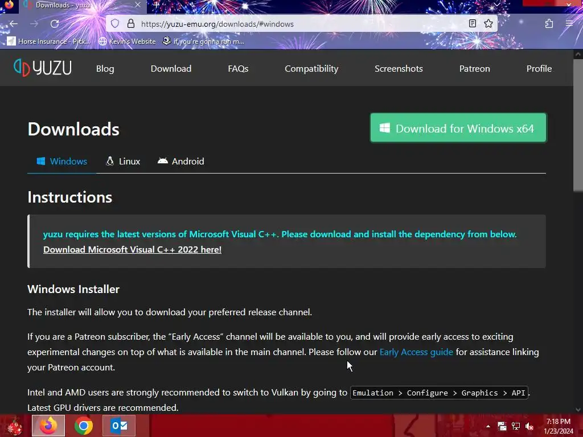Click the Firefox taskbar icon
This screenshot has height=437, width=583.
[x=48, y=426]
